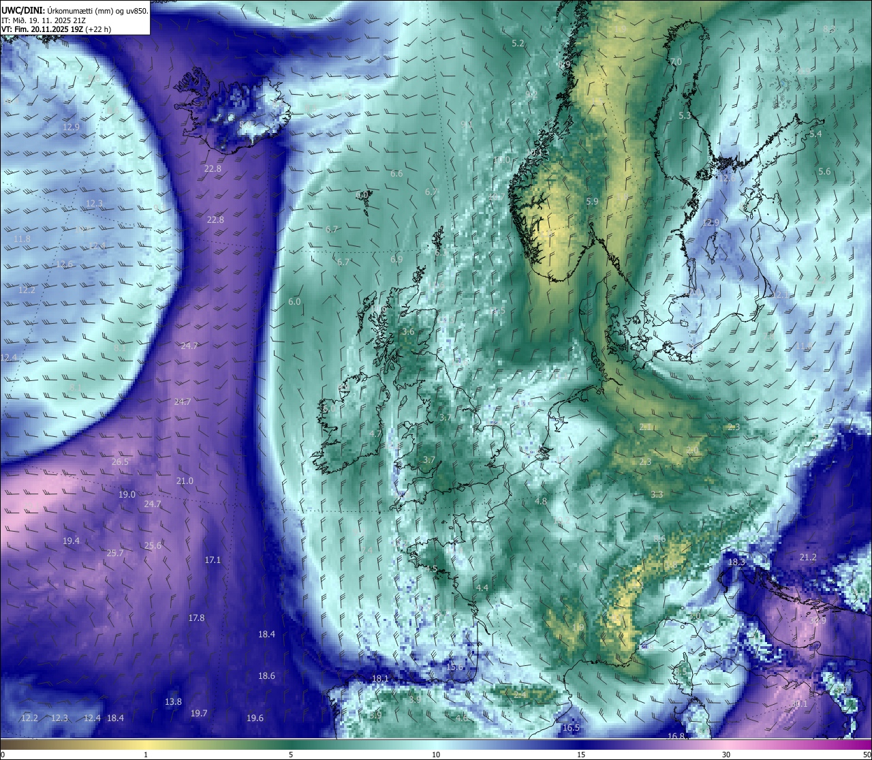Click the 11.8 value on the map
Image resolution: width=872 pixels, height=760 pixels.
click(22, 239)
